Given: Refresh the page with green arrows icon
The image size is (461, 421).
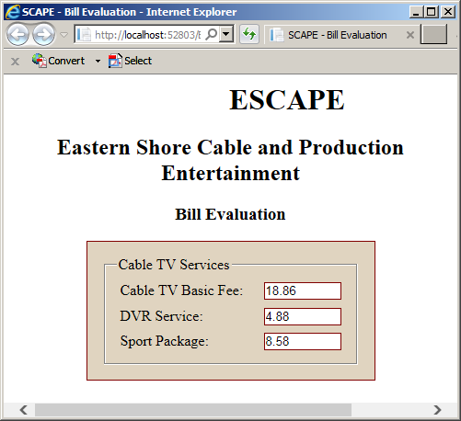Looking at the screenshot, I should click(x=249, y=34).
